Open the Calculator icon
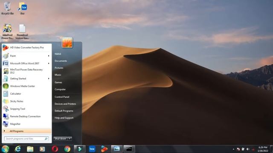This screenshot has width=273, height=153. click(6, 93)
